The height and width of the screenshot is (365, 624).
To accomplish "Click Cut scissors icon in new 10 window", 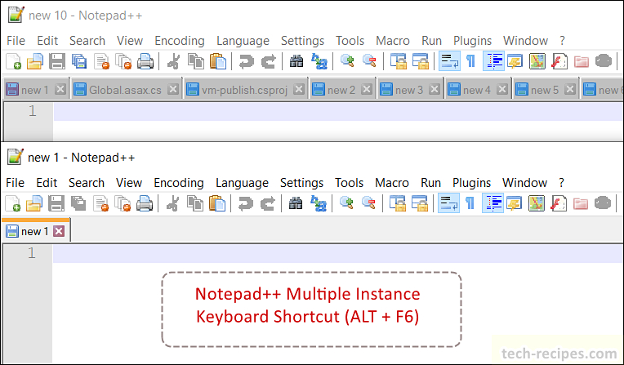I will [173, 62].
